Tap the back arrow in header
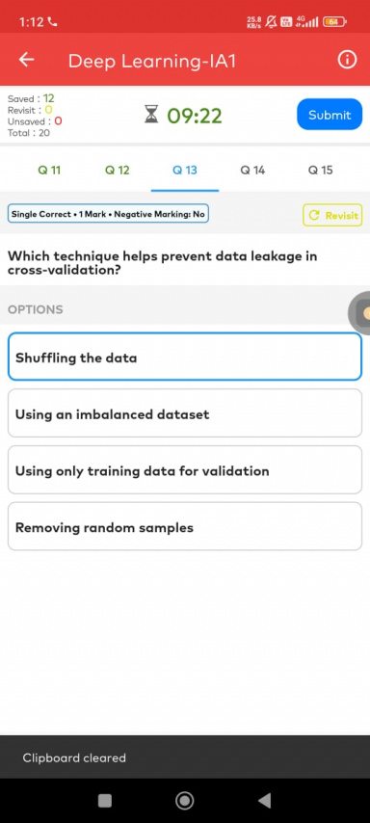Screen dimensions: 370x823 (x=26, y=60)
